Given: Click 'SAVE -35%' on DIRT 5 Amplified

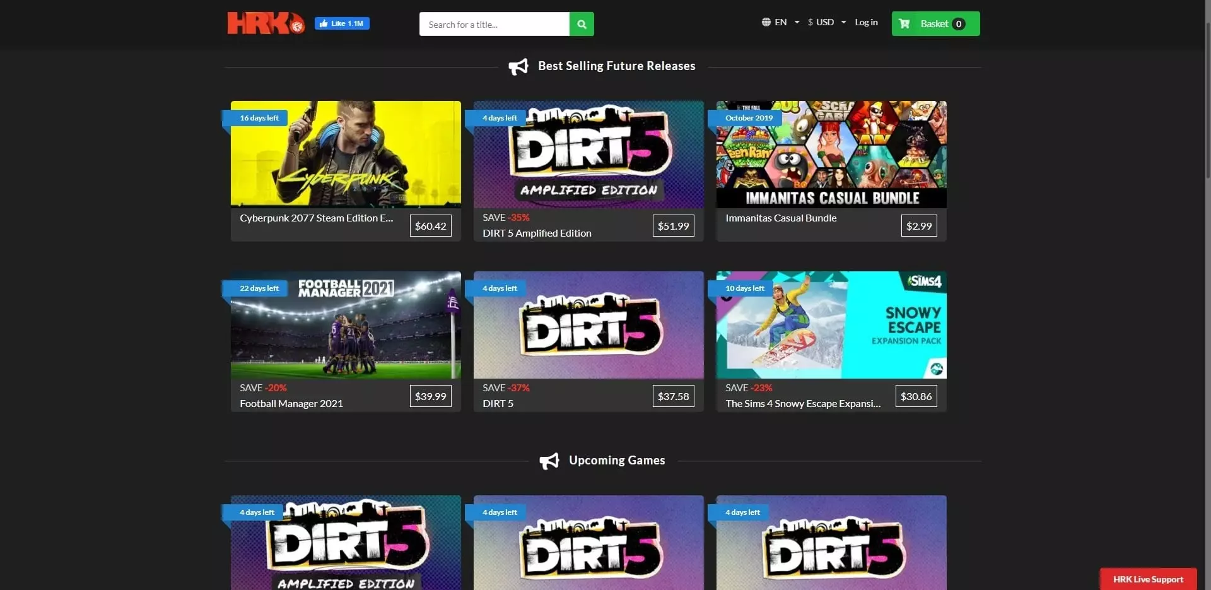Looking at the screenshot, I should (x=506, y=217).
